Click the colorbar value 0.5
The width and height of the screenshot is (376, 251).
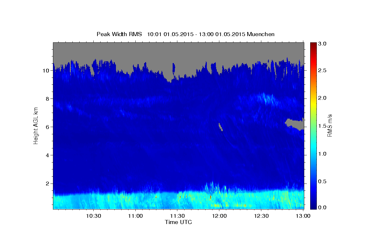point(323,181)
